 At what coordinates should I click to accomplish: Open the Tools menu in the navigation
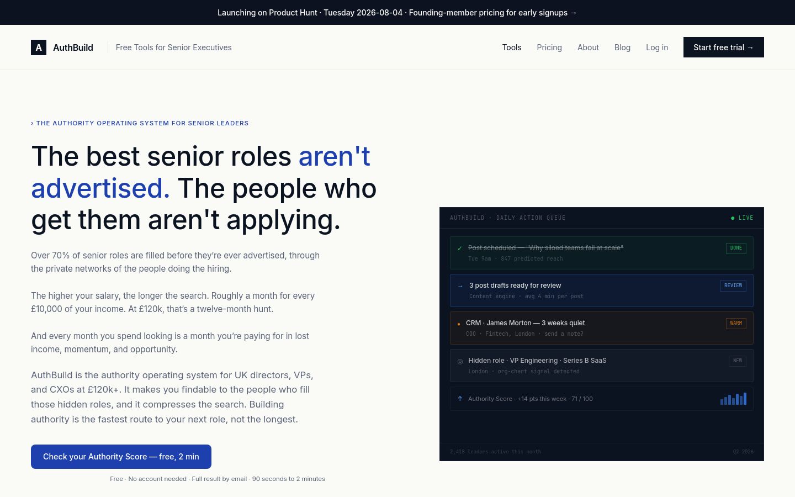(512, 47)
